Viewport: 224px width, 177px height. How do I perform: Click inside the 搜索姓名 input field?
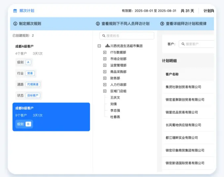[x=128, y=36]
